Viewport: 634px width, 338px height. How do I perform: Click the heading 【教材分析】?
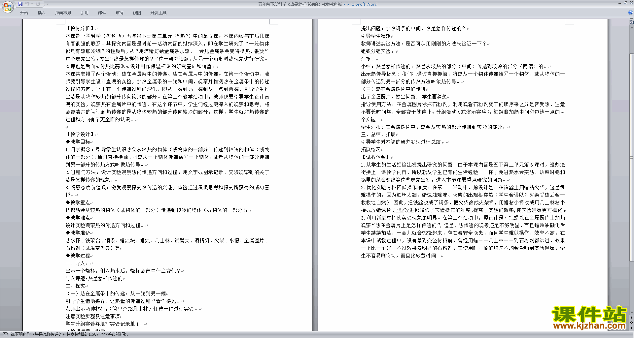[x=80, y=28]
